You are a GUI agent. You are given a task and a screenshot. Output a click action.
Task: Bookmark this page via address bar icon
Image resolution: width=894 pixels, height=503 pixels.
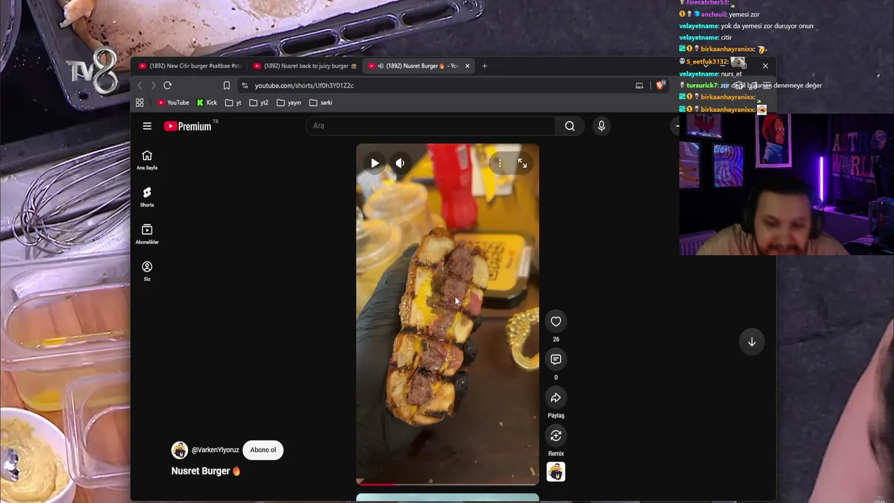click(x=226, y=85)
